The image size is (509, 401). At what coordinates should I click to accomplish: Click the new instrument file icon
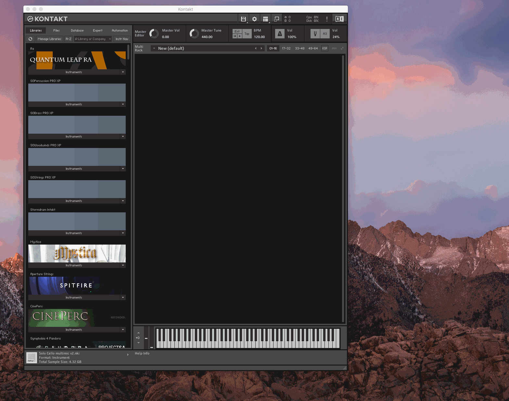click(32, 358)
